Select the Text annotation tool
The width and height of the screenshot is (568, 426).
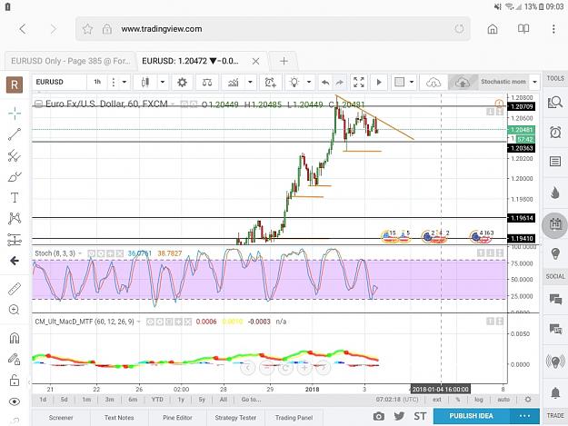(15, 198)
